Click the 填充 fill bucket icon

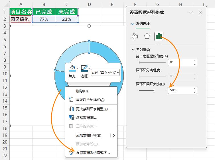tap(72, 68)
